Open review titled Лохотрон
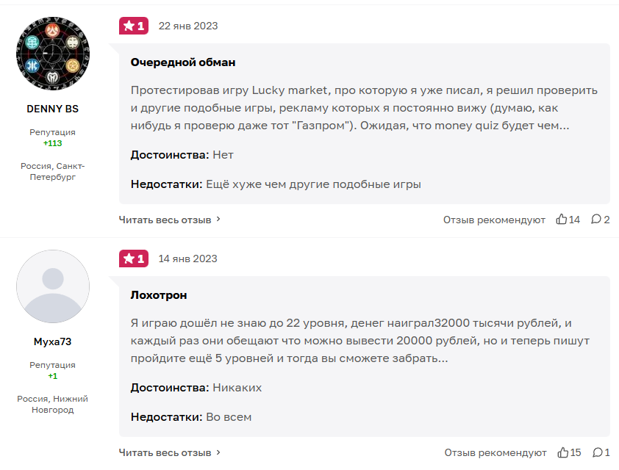619x470 pixels. point(159,295)
